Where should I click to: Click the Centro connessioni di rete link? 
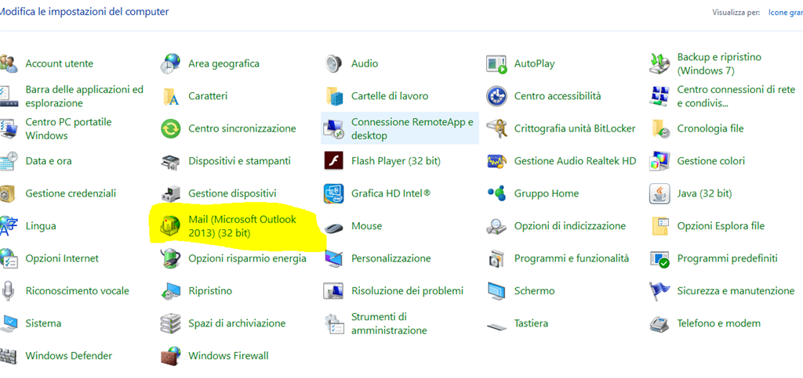click(736, 96)
